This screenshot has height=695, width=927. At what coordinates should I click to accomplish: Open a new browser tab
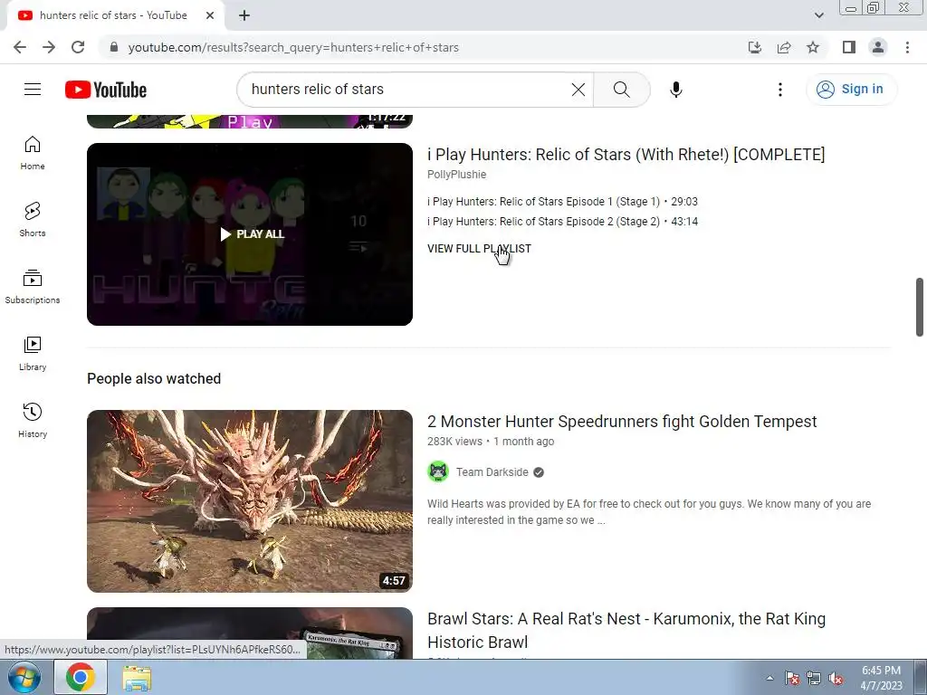tap(244, 15)
